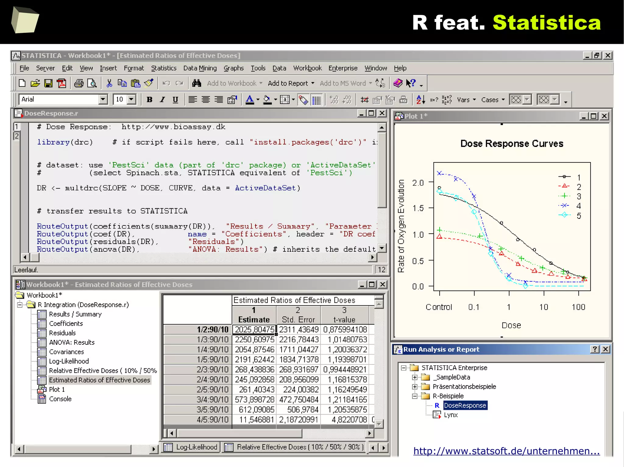This screenshot has width=624, height=467.
Task: Switch to the Log-Likelihood tab
Action: 191,447
